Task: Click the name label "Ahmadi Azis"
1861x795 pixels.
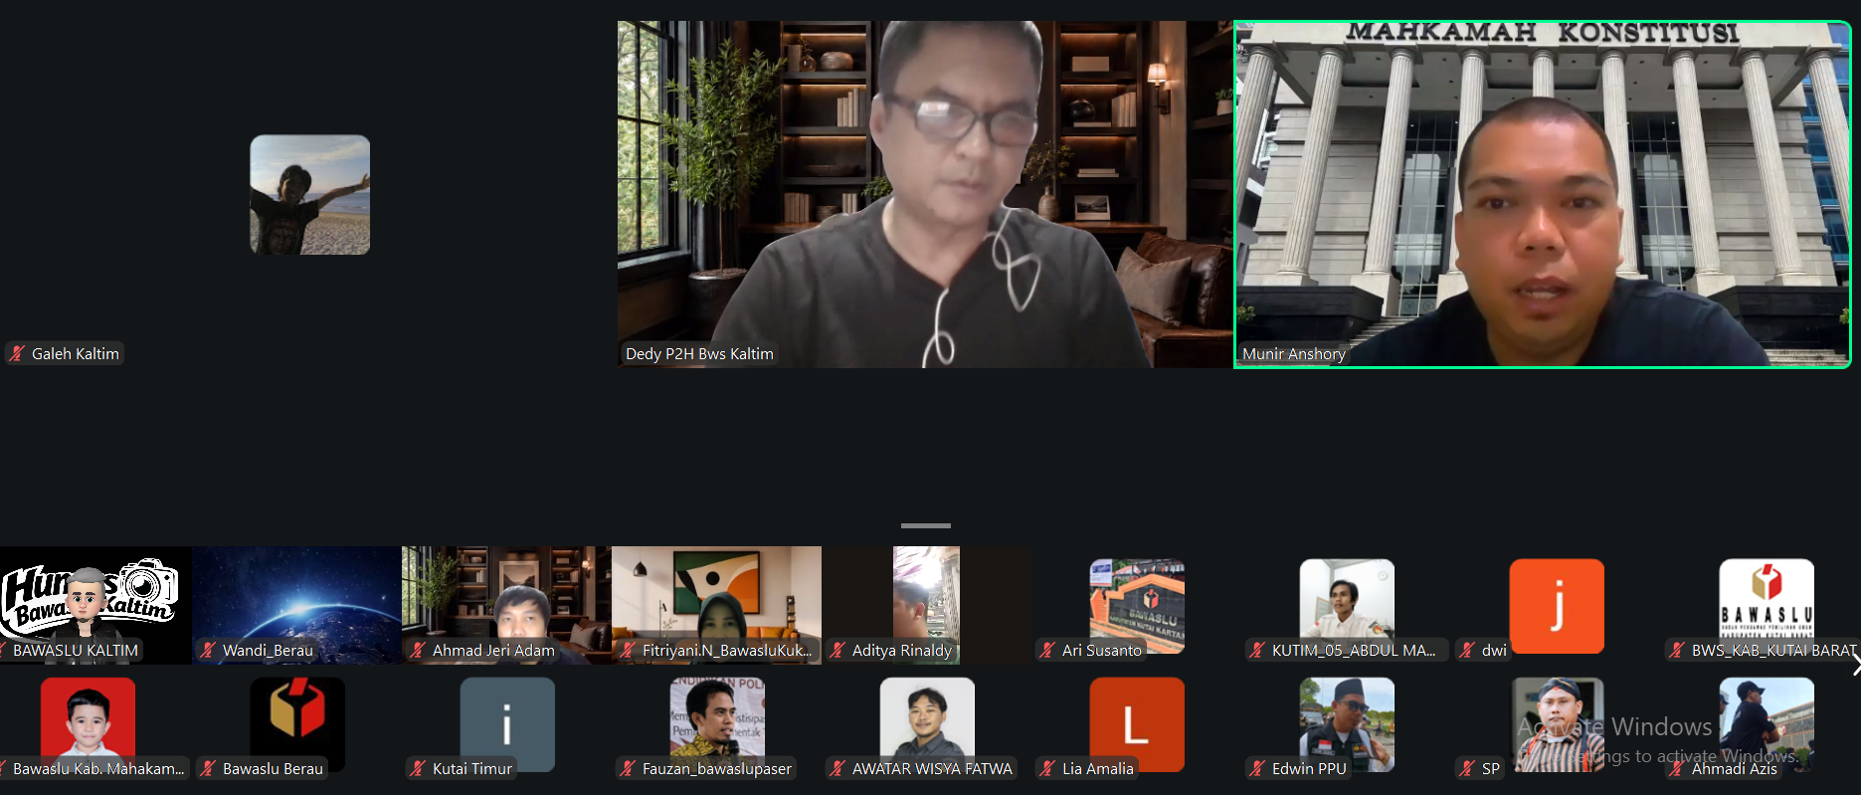Action: [1735, 768]
